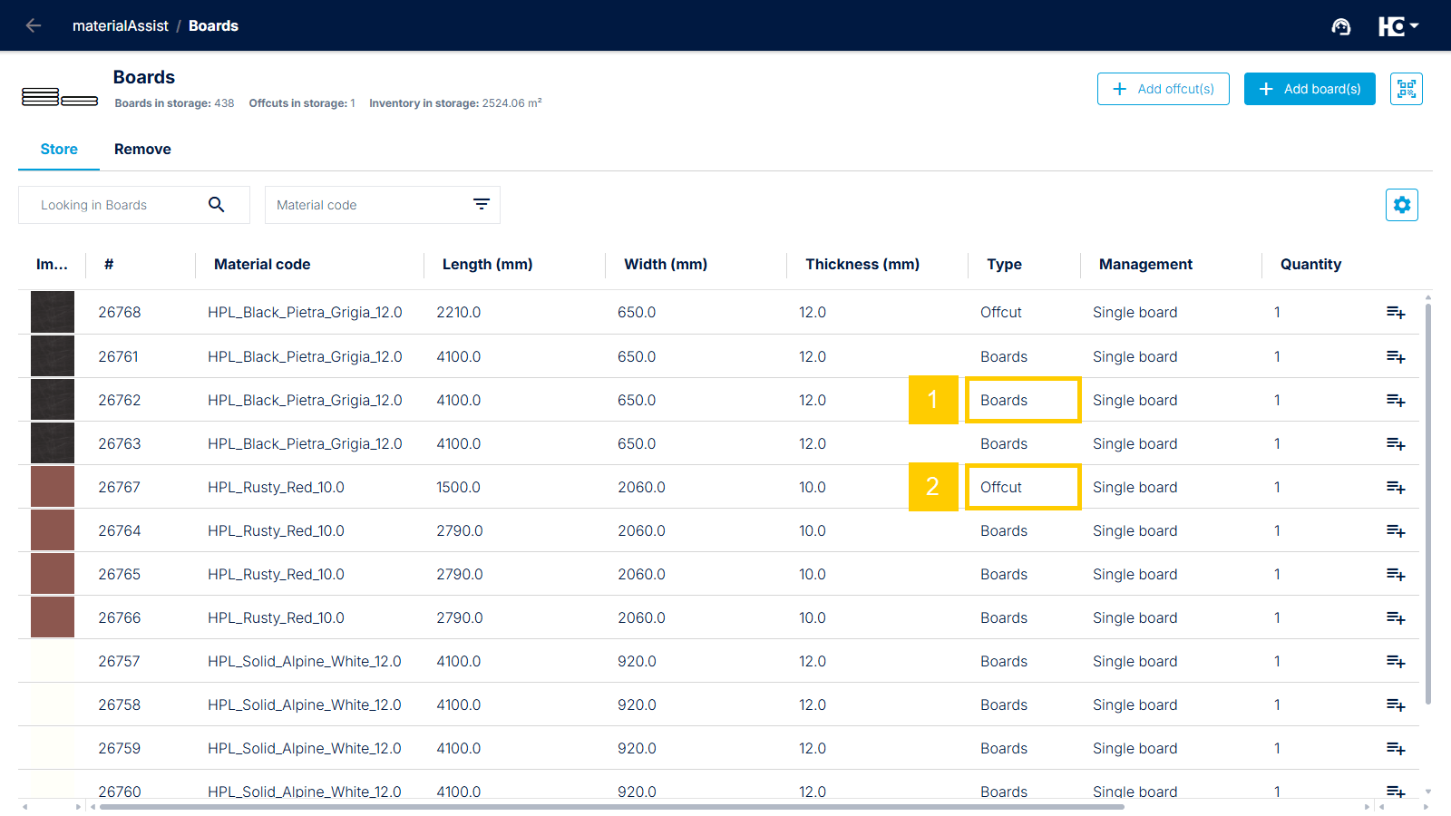Click the materialAssist breadcrumb link
The height and width of the screenshot is (816, 1451).
[121, 26]
